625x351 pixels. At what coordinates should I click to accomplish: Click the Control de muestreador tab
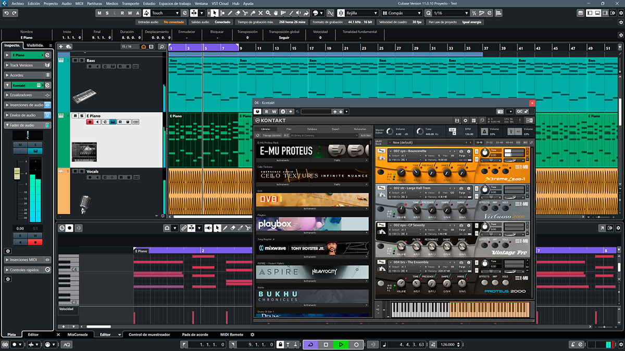[x=149, y=334]
